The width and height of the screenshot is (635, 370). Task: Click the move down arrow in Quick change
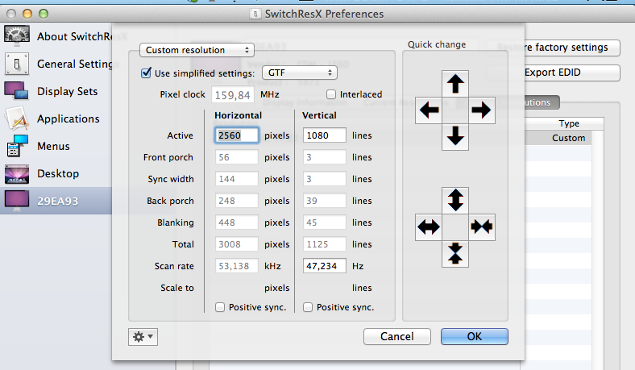[x=455, y=136]
